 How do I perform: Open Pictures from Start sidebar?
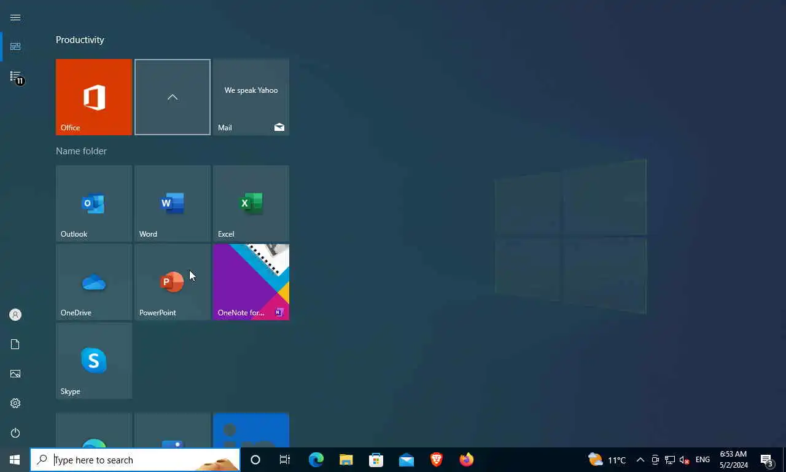15,374
